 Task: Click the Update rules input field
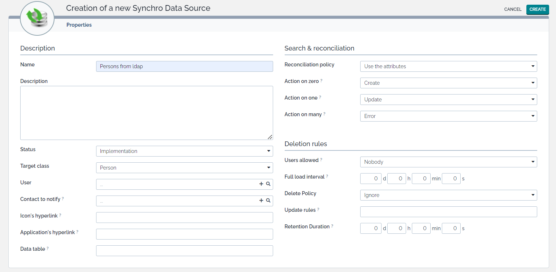[x=448, y=212]
